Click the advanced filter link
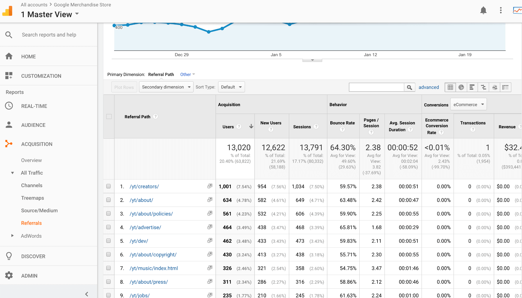This screenshot has height=298, width=522. pos(429,87)
